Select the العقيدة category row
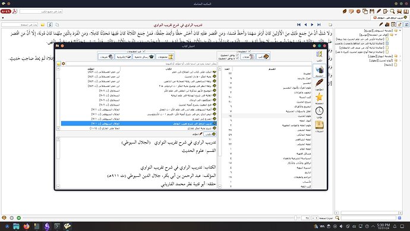Screen dimensions: 410x231 coord(267,74)
